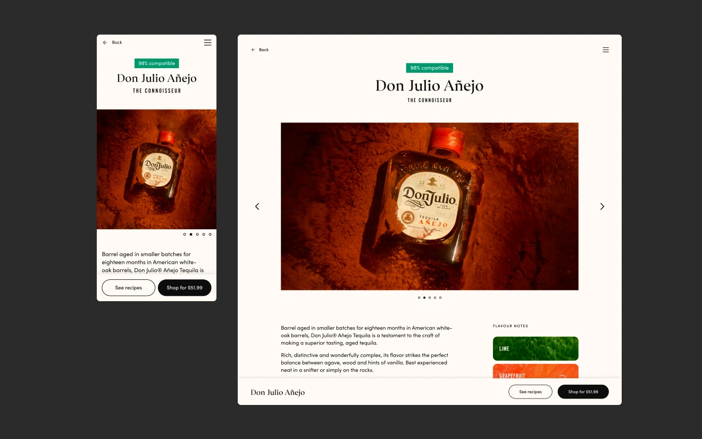Click Don Julio Añejo title in desktop footer

[278, 393]
